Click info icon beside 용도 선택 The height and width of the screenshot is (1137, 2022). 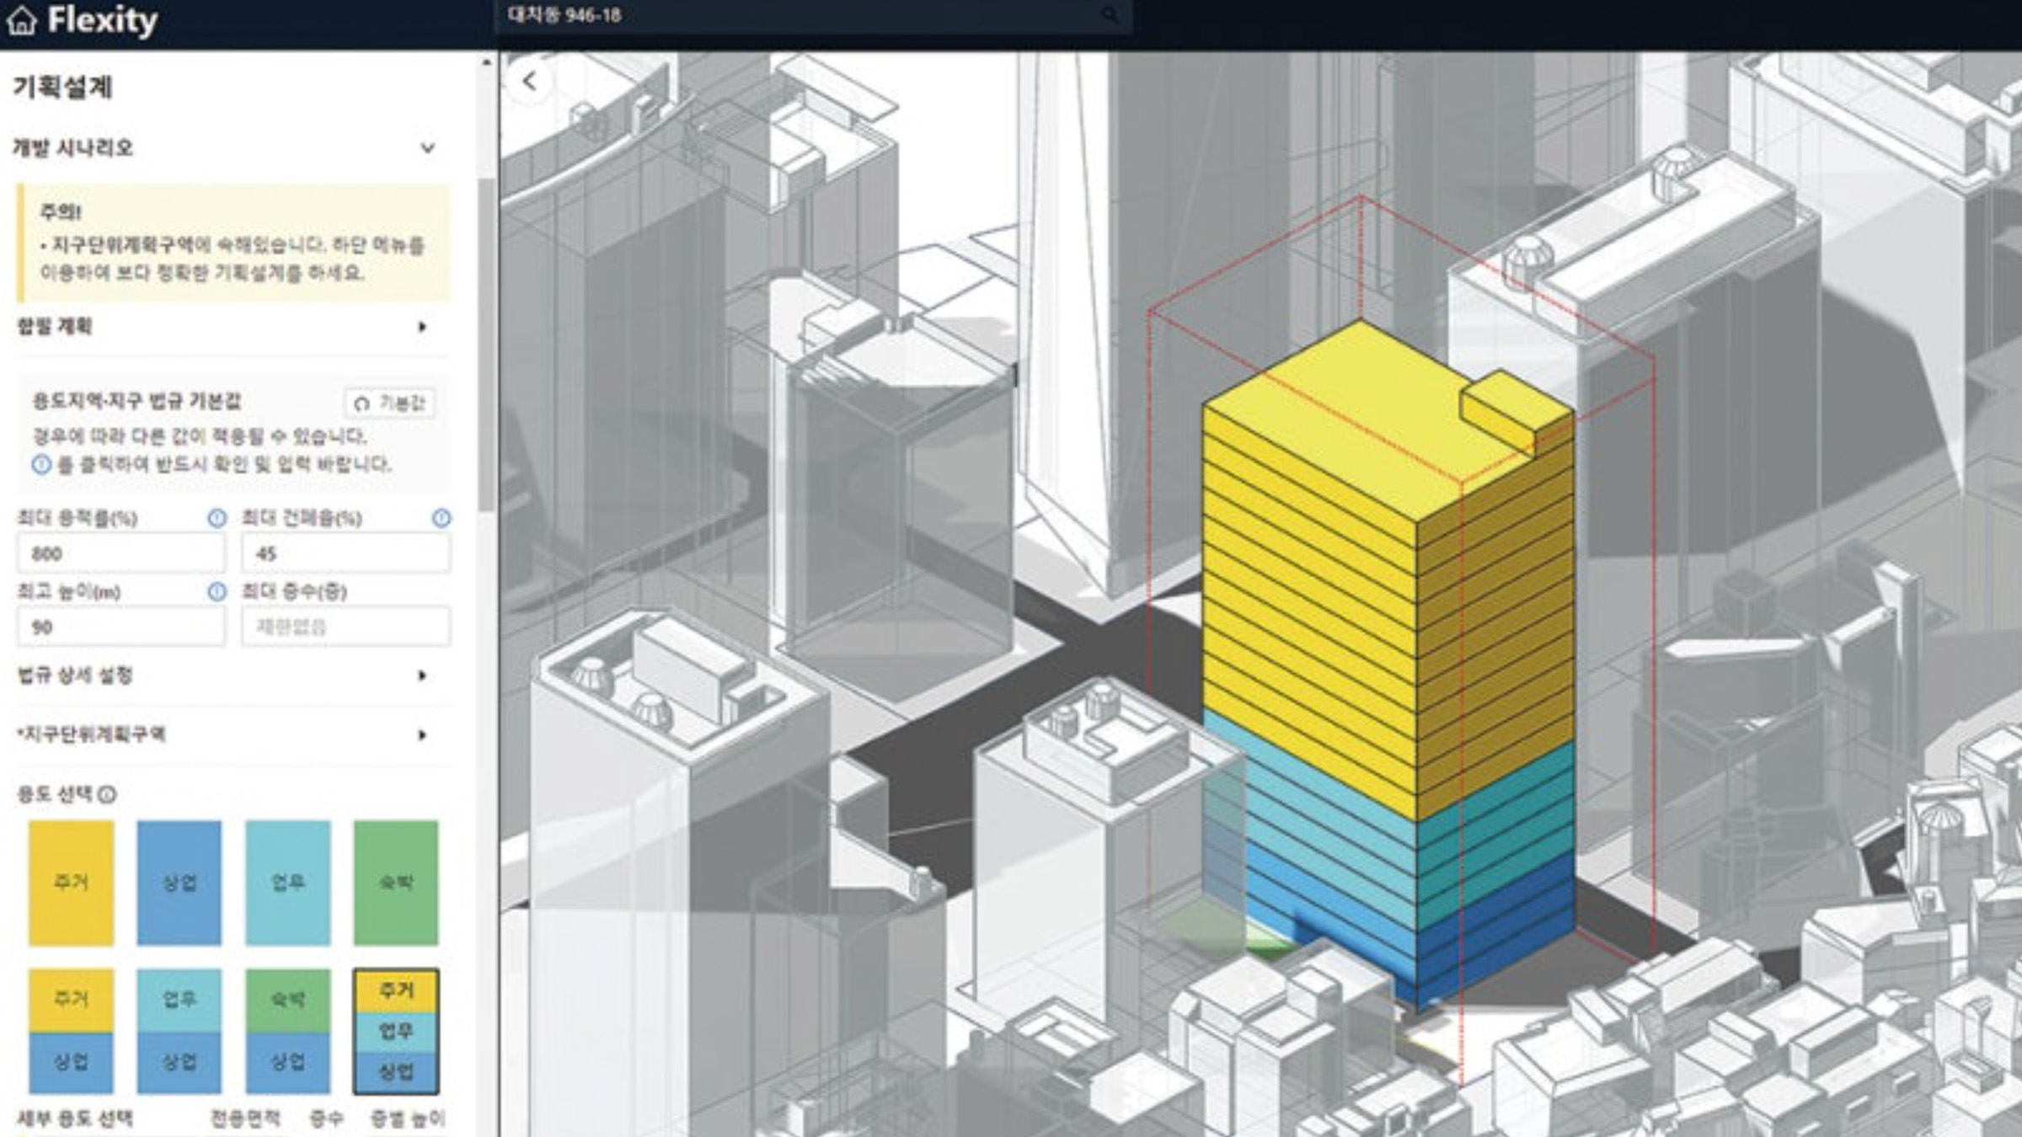107,794
